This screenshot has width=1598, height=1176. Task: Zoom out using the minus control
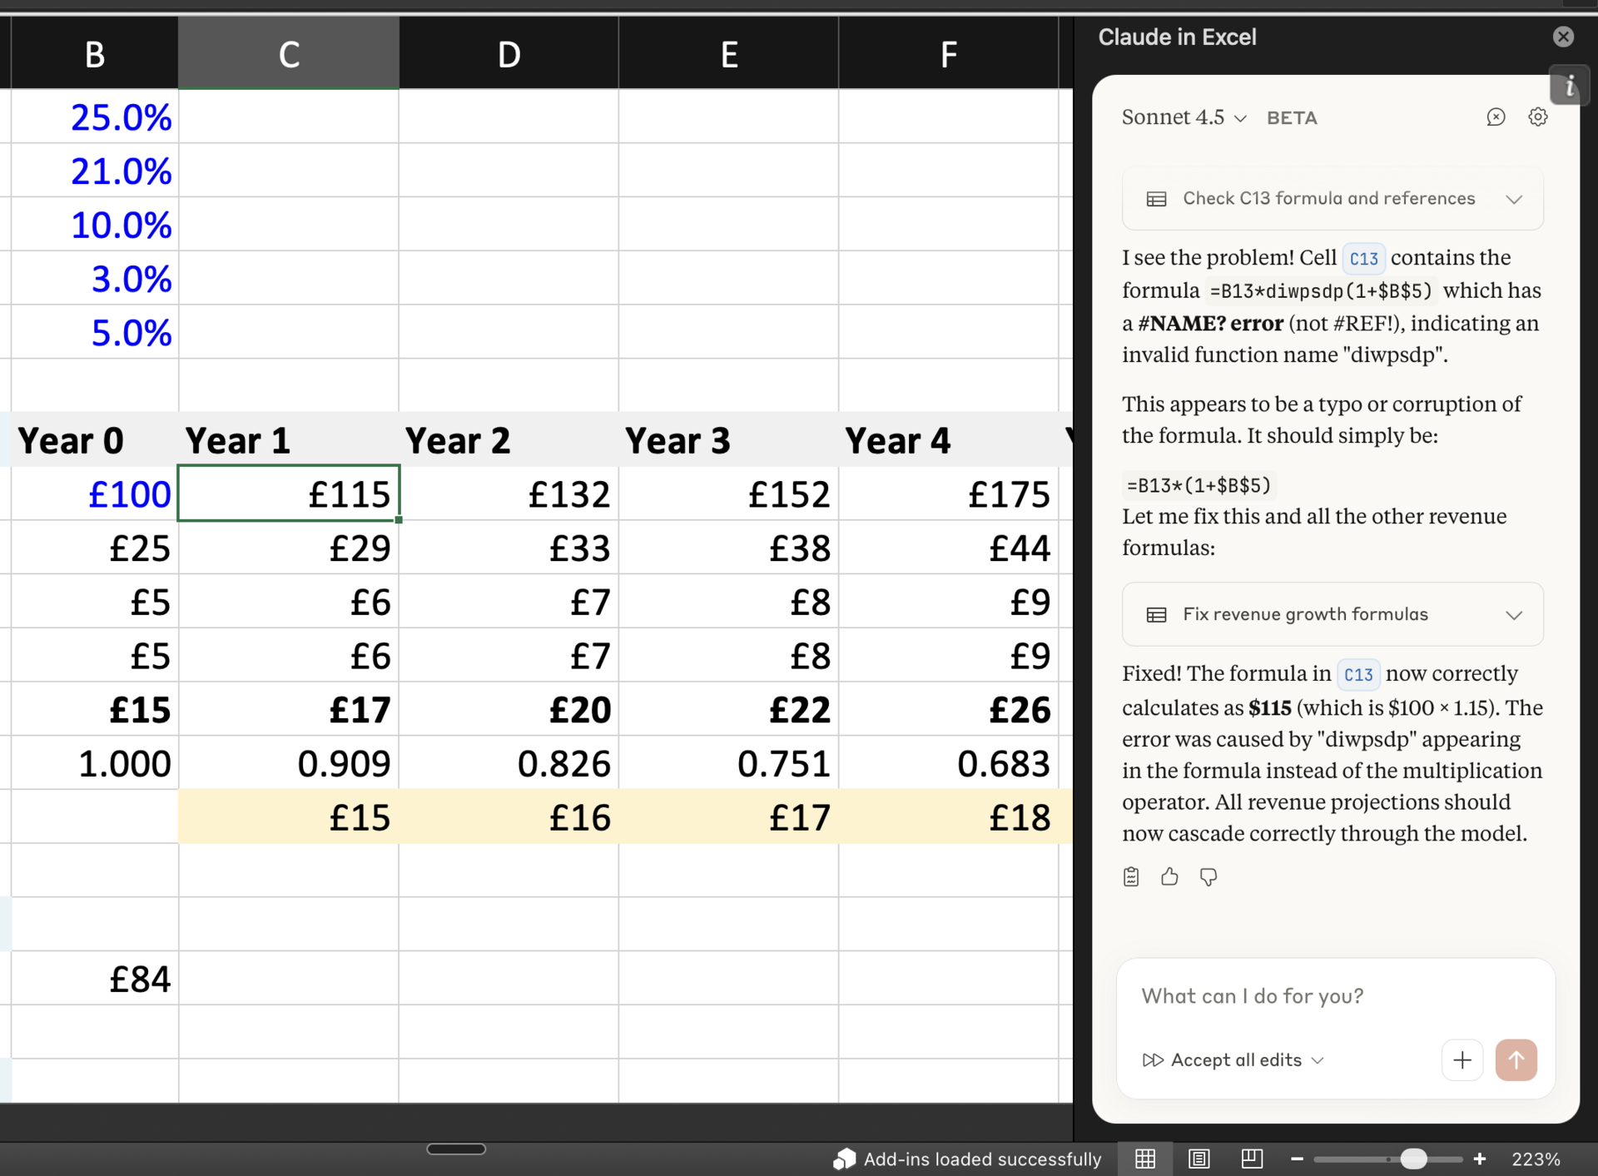click(1296, 1158)
